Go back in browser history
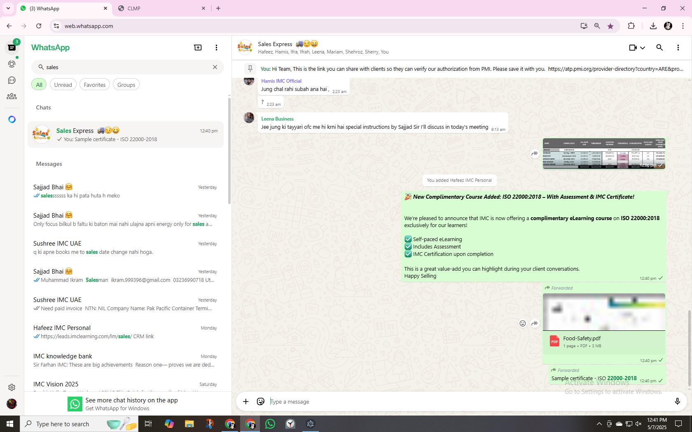 click(x=9, y=26)
